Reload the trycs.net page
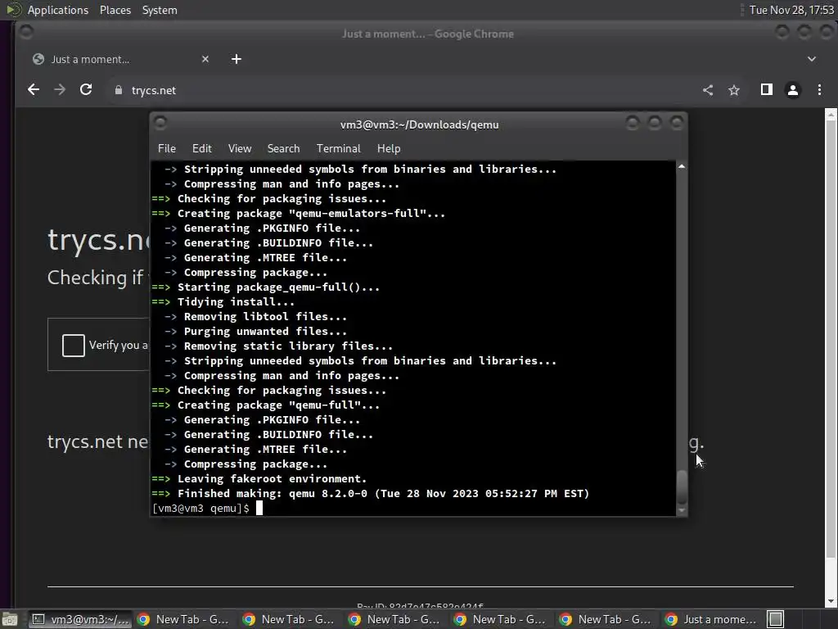Viewport: 838px width, 629px height. pyautogui.click(x=86, y=90)
